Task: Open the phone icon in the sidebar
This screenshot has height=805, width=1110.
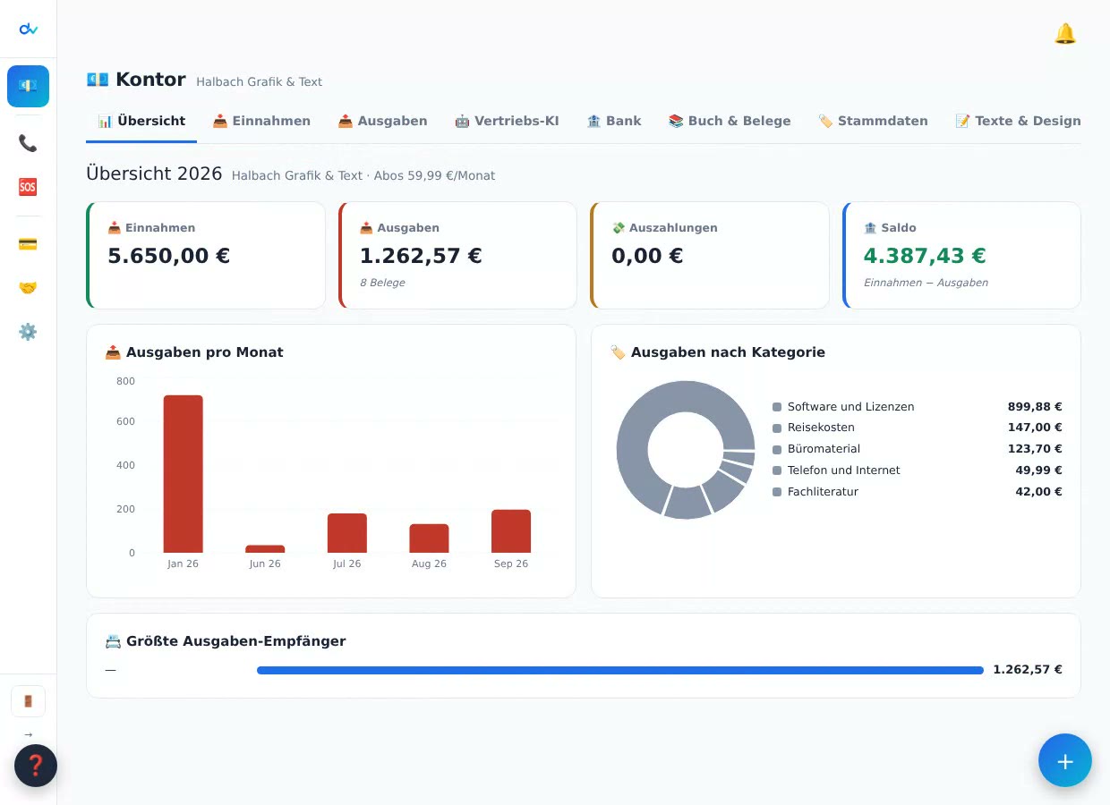Action: pyautogui.click(x=28, y=143)
